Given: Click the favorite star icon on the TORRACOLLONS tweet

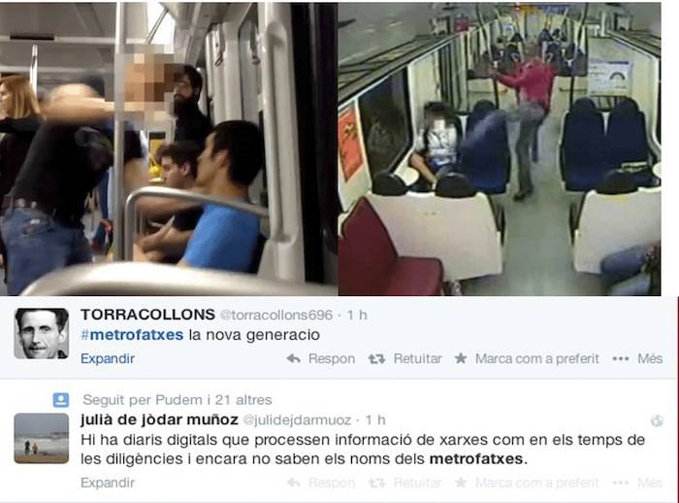Looking at the screenshot, I should [461, 358].
